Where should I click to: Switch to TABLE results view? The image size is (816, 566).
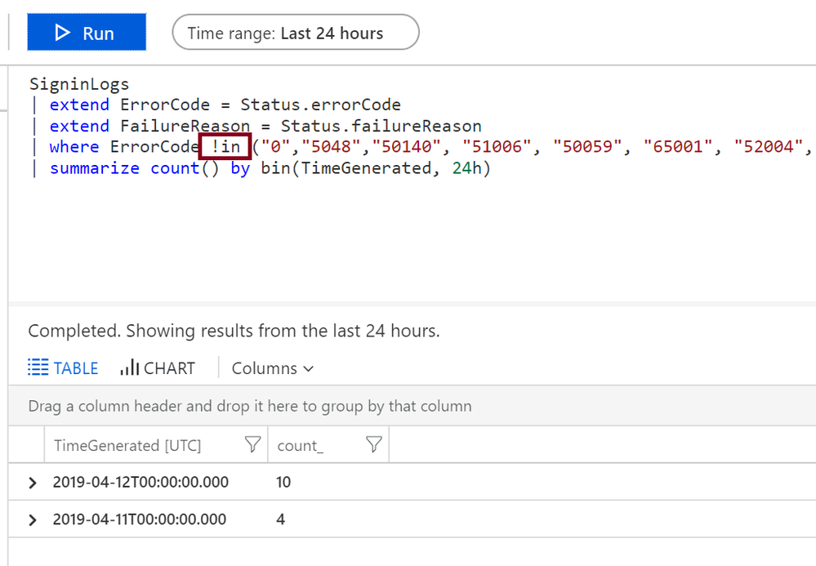pyautogui.click(x=63, y=368)
